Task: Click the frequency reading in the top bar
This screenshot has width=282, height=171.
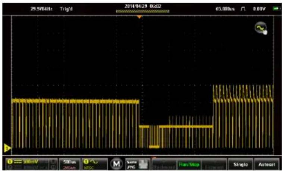Action: [41, 9]
